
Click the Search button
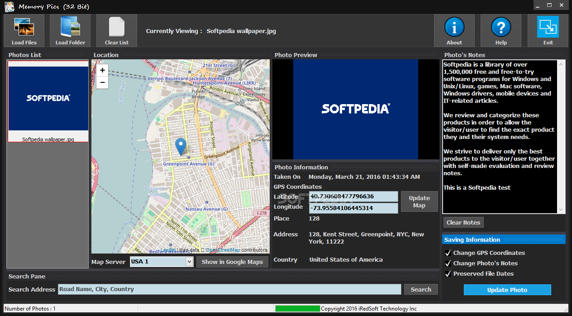[421, 289]
